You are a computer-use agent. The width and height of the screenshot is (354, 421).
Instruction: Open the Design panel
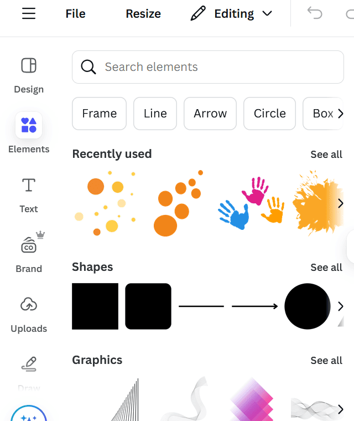(29, 75)
